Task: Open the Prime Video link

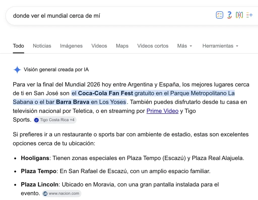Action: coord(163,111)
